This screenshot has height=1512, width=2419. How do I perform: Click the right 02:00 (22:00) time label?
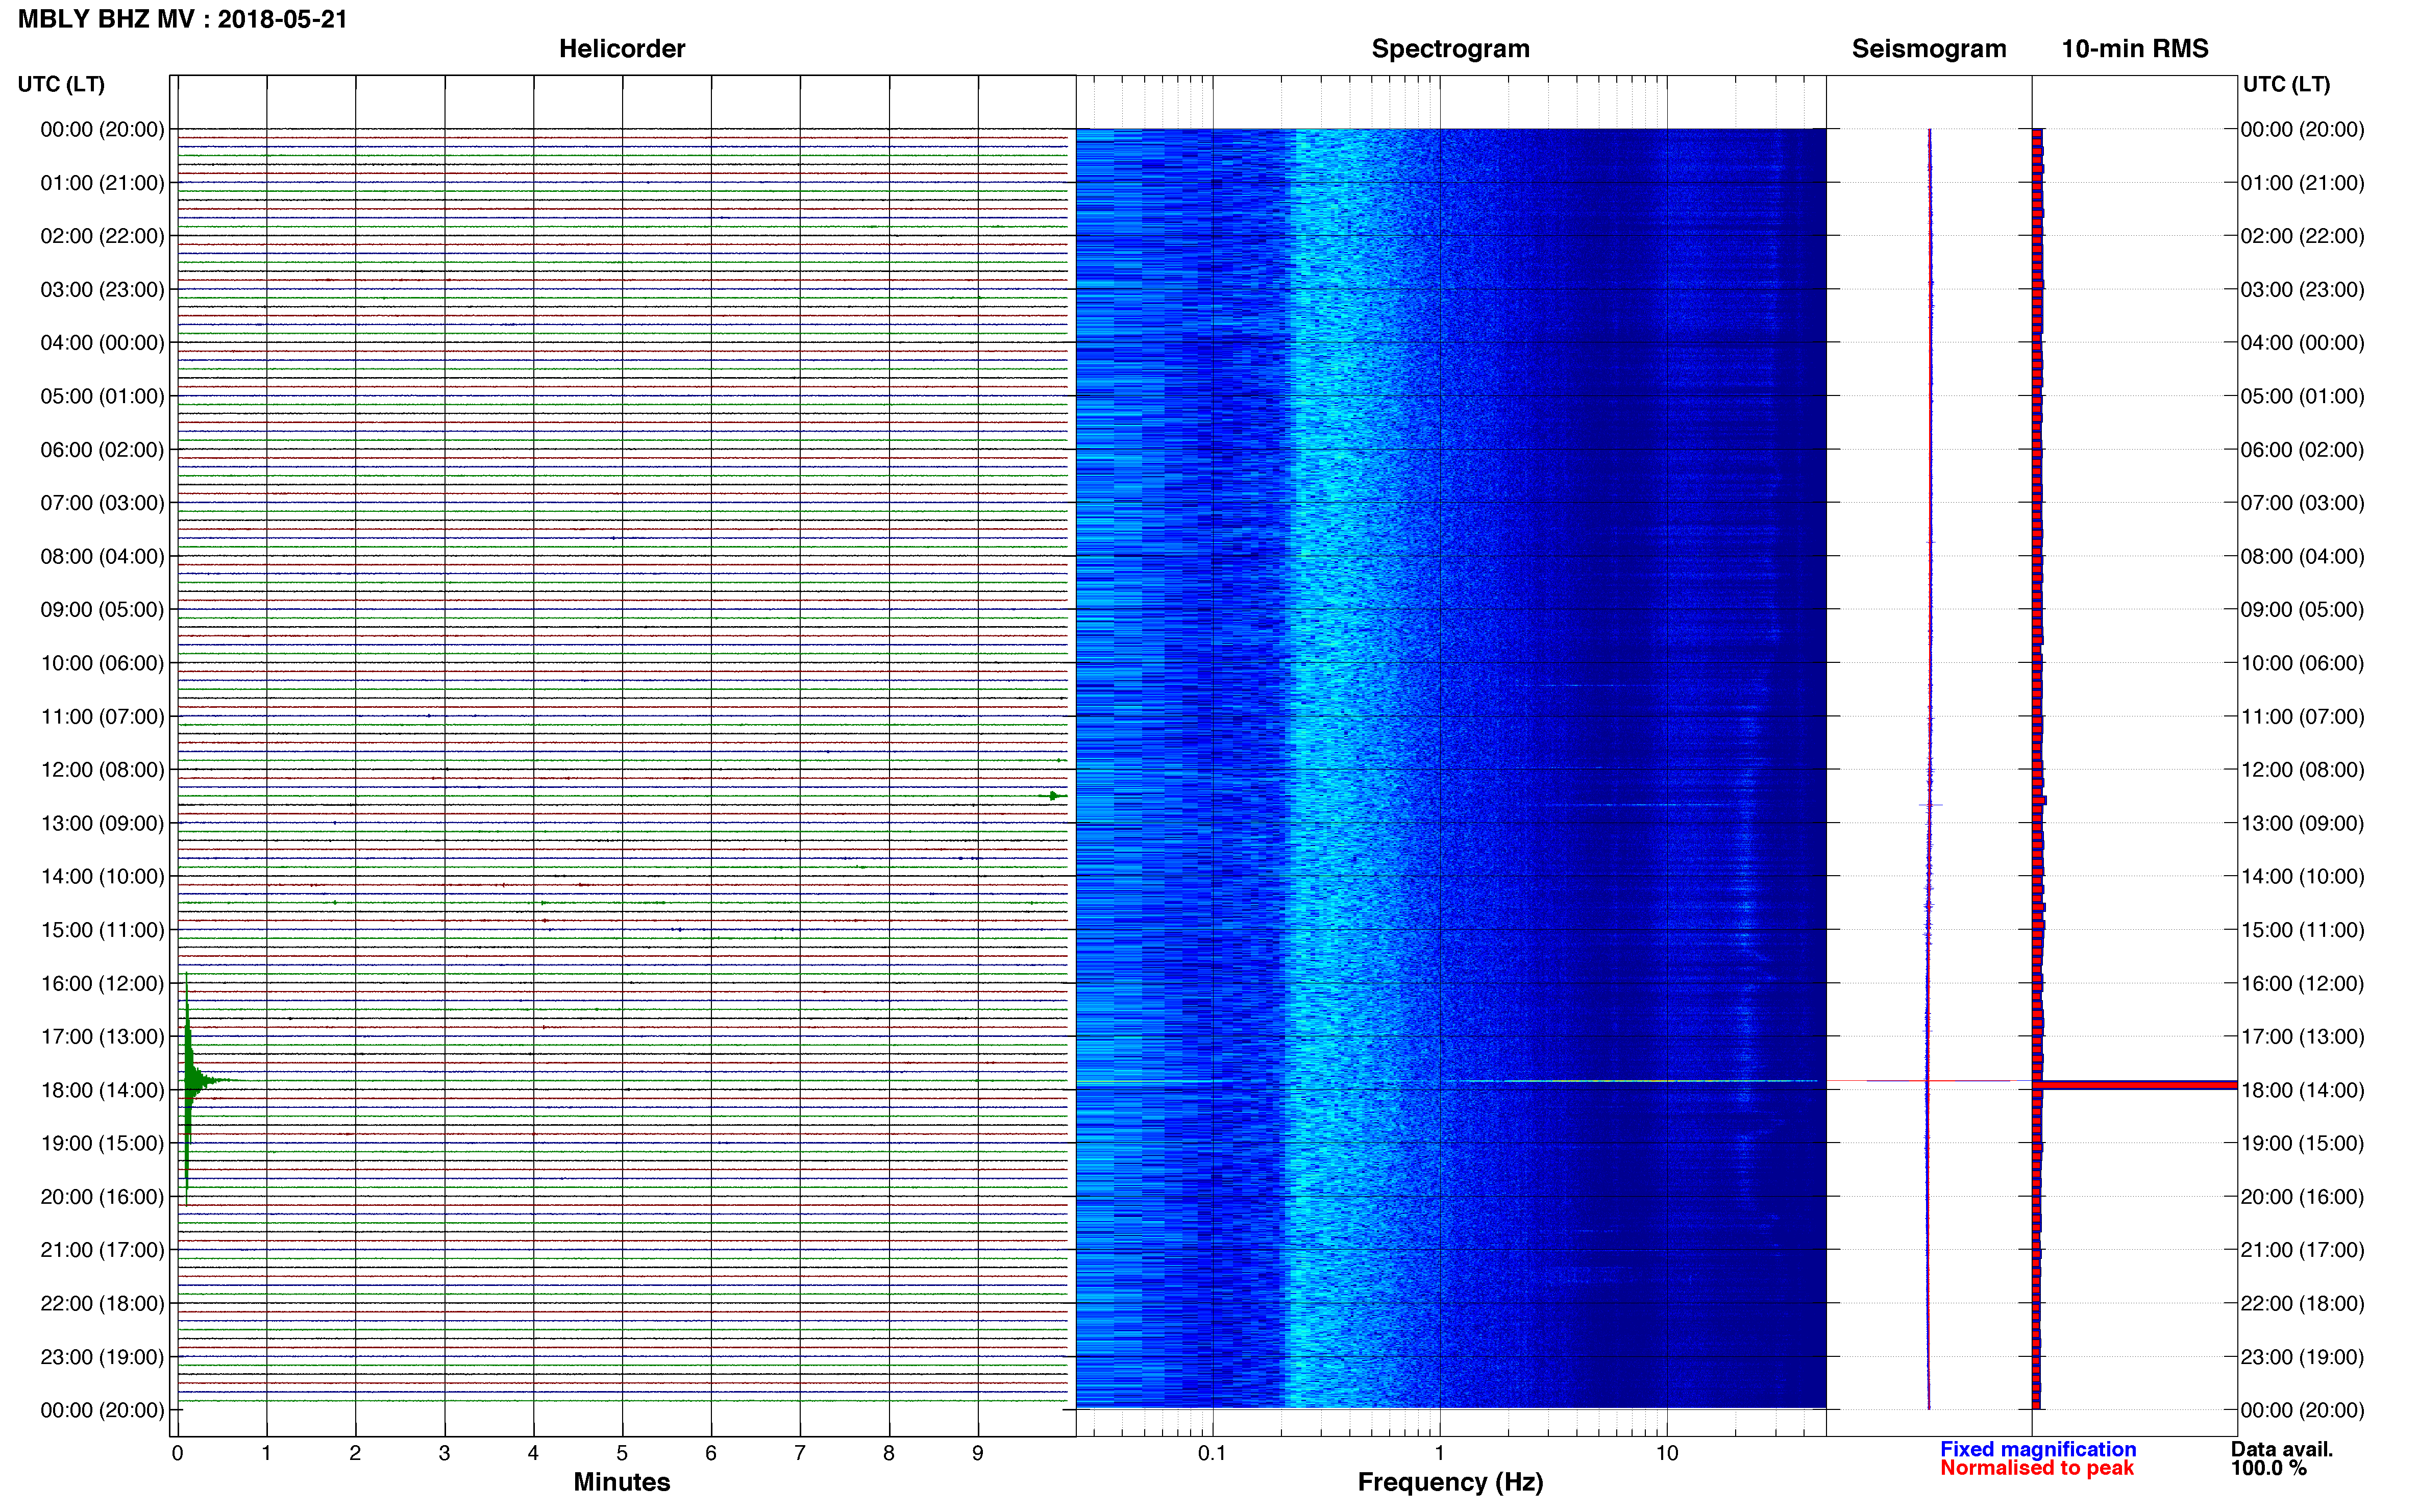point(2302,236)
